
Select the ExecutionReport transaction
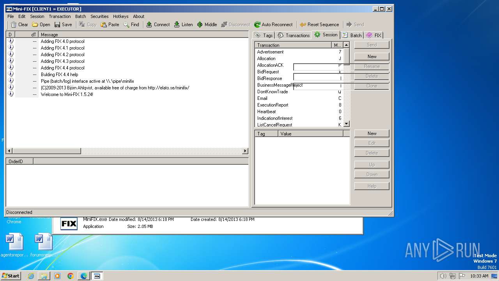click(299, 105)
